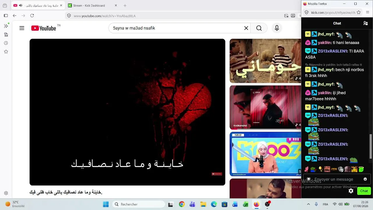Open the YouTube guide hamburger menu

click(x=22, y=28)
